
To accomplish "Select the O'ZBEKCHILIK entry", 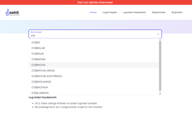I will click(40, 87).
